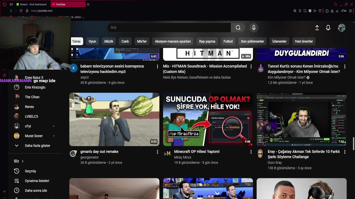Reload the YouTube page
Image resolution: width=355 pixels, height=199 pixels.
pyautogui.click(x=21, y=11)
